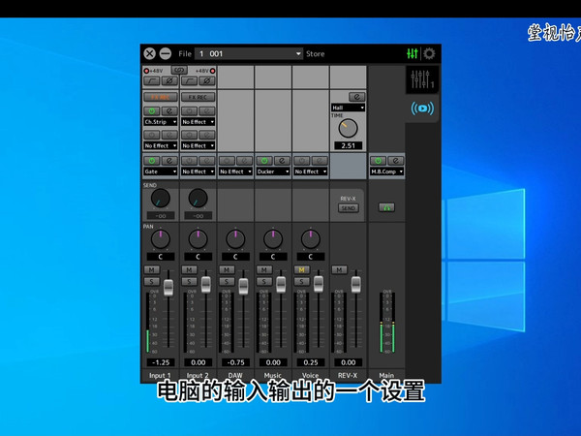Image resolution: width=581 pixels, height=436 pixels.
Task: Solo the Input 2 channel
Action: 190,281
